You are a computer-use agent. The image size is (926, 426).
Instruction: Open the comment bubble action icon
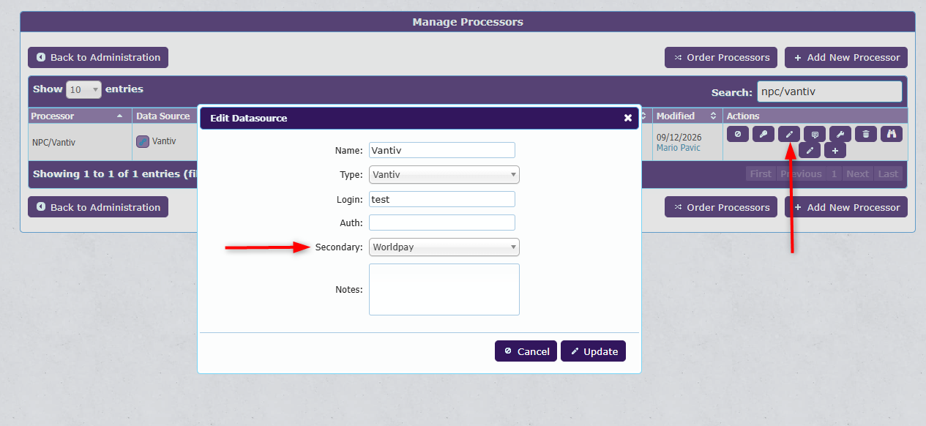pyautogui.click(x=815, y=134)
